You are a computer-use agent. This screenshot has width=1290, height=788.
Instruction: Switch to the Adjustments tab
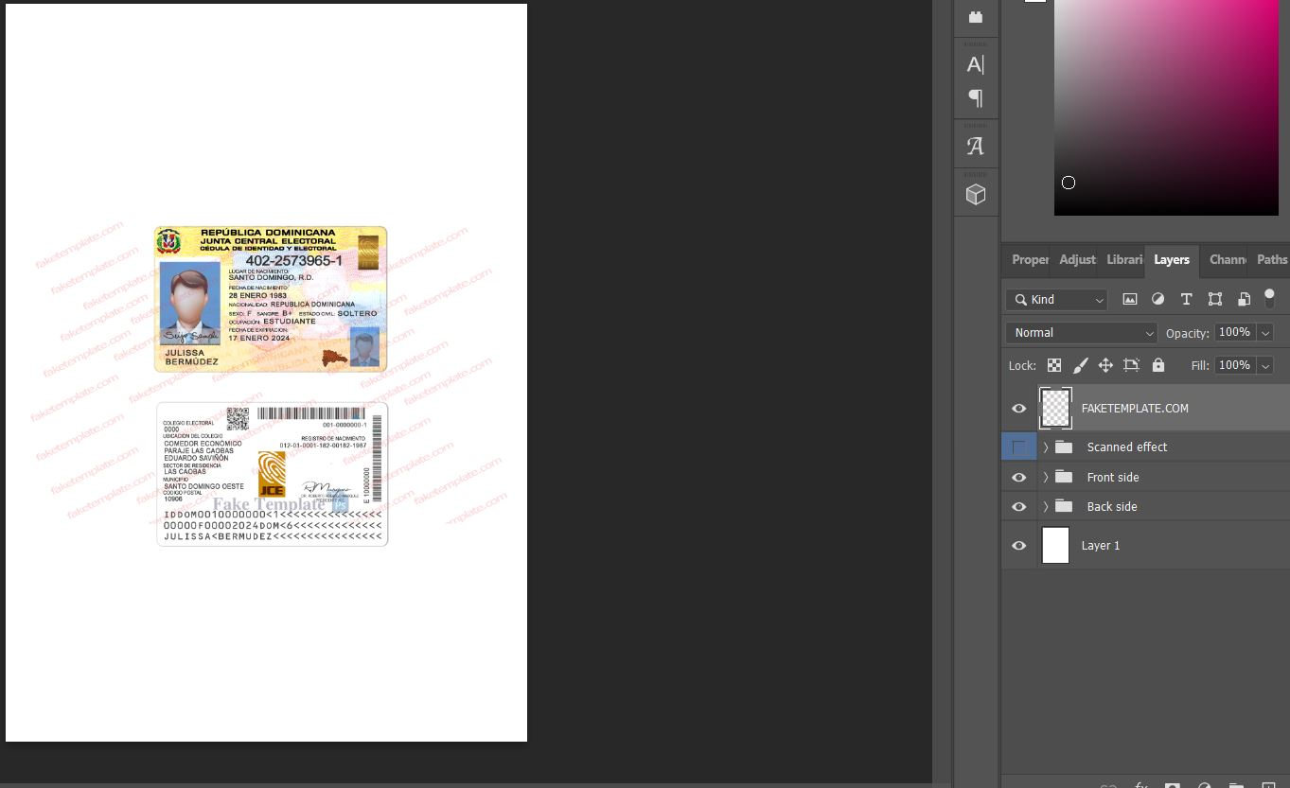pos(1077,260)
